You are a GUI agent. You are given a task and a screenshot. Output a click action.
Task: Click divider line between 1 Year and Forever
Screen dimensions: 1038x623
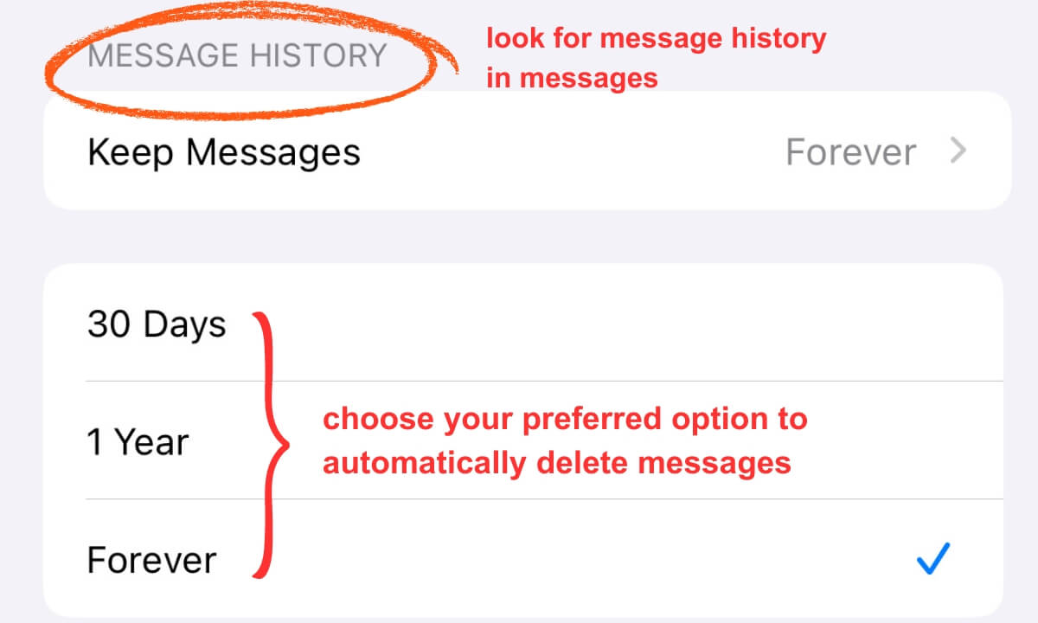click(x=545, y=499)
